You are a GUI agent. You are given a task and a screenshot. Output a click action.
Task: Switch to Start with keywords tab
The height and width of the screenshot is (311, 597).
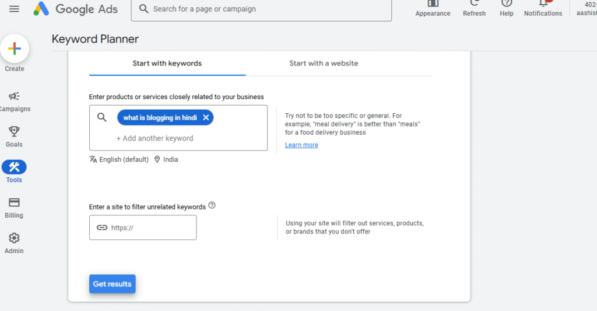(x=167, y=64)
